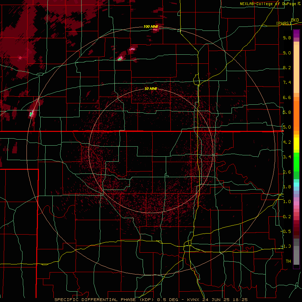This screenshot has height=302, width=302.
Task: Click the 0.2 value on the color scale
Action: pos(287,217)
